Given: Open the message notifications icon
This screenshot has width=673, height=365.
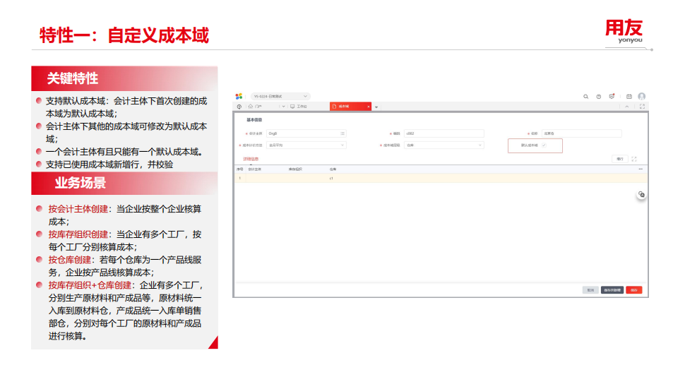Looking at the screenshot, I should click(x=612, y=96).
